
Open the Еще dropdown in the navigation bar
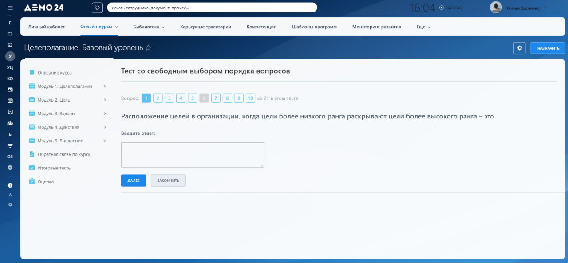(423, 27)
